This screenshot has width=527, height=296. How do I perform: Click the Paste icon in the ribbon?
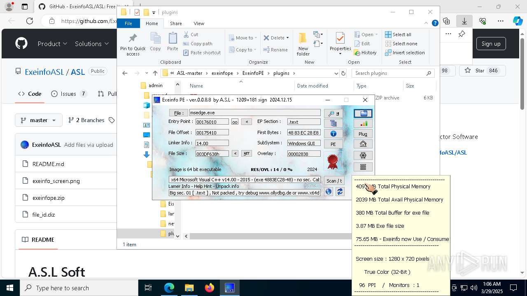(173, 42)
